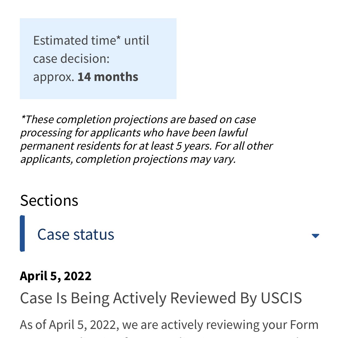Click the case decision: line
This screenshot has height=338, width=353.
71,59
